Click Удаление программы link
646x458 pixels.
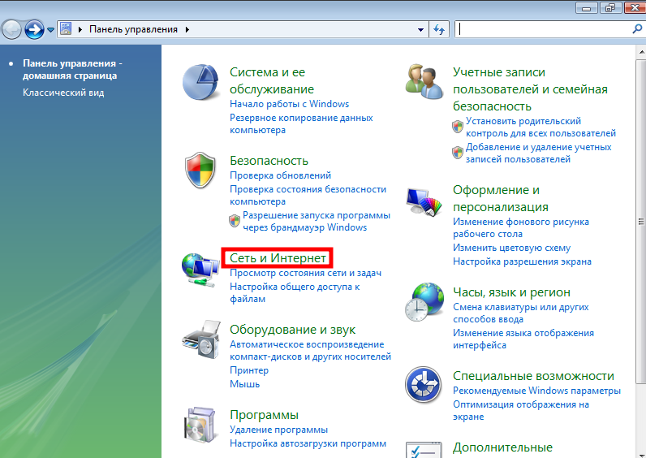coord(278,430)
